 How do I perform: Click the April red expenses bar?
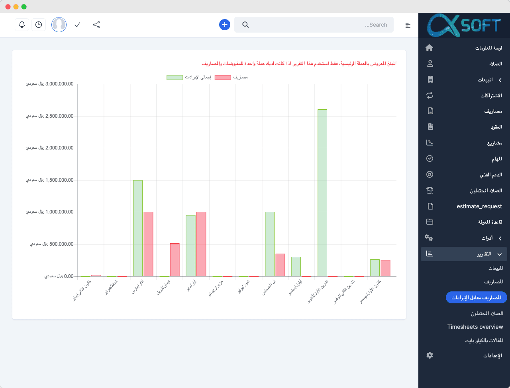click(175, 260)
